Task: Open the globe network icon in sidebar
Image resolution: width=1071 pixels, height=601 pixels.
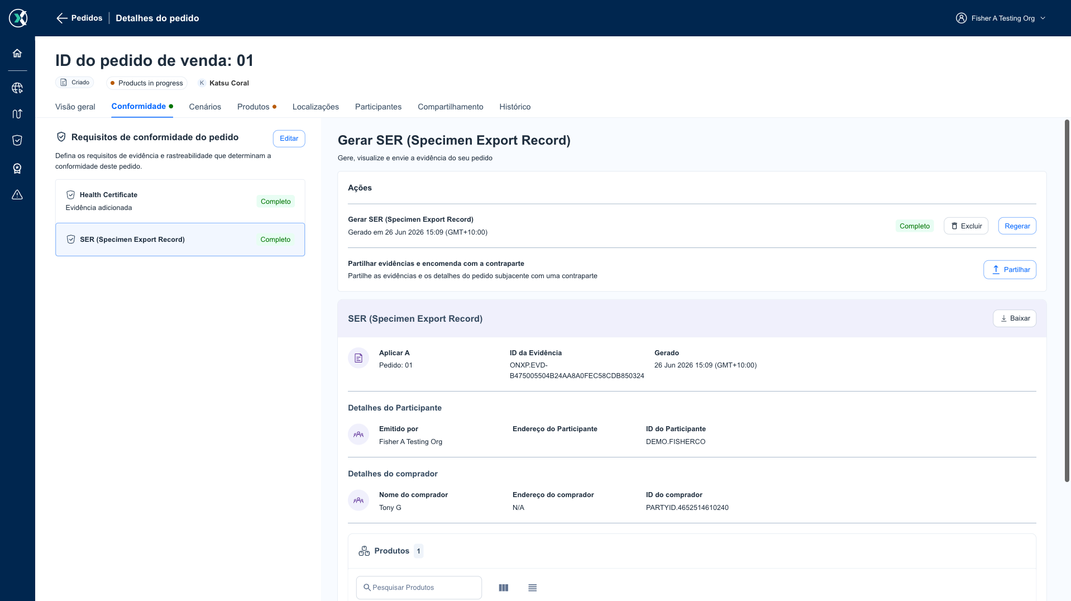Action: (x=17, y=88)
